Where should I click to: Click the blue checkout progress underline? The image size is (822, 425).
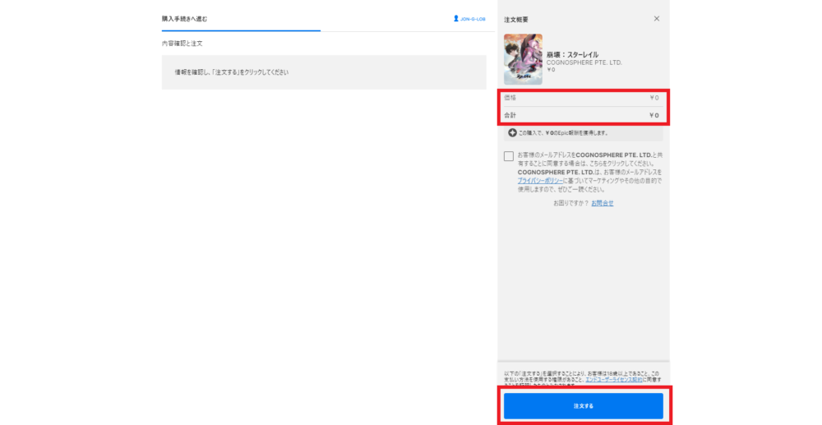(241, 30)
